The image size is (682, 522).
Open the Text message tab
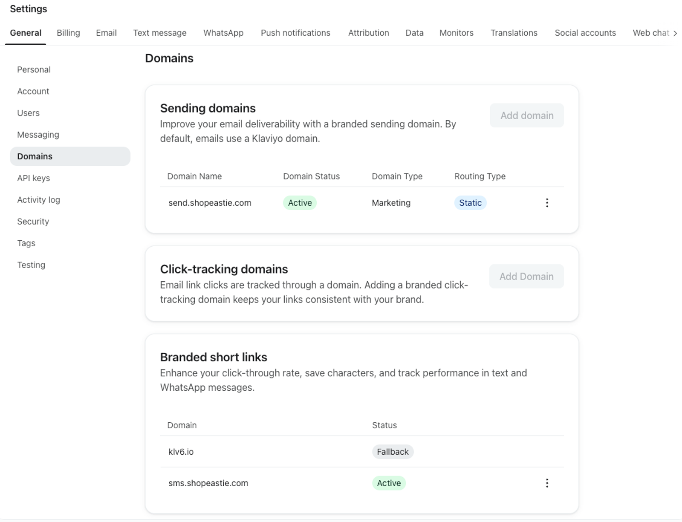click(160, 33)
